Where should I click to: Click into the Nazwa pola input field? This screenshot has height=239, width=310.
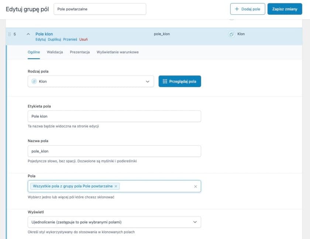[x=114, y=151]
